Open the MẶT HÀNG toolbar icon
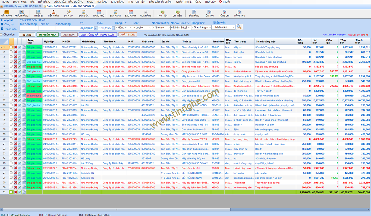The image size is (371, 216). click(7, 13)
